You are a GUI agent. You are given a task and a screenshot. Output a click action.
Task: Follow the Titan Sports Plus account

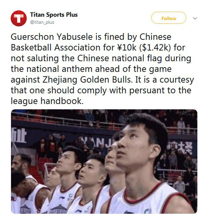pyautogui.click(x=169, y=18)
